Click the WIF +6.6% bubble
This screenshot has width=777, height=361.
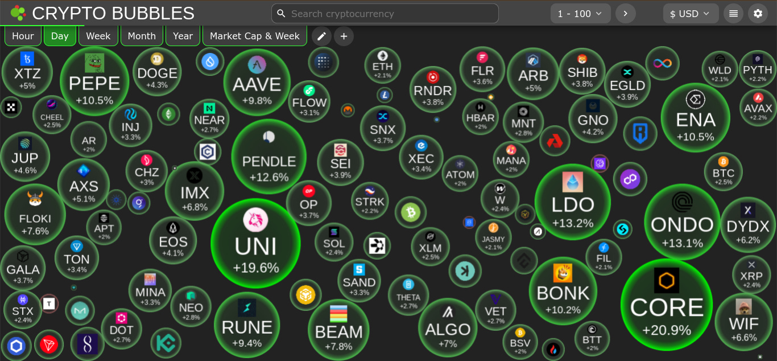tap(743, 322)
